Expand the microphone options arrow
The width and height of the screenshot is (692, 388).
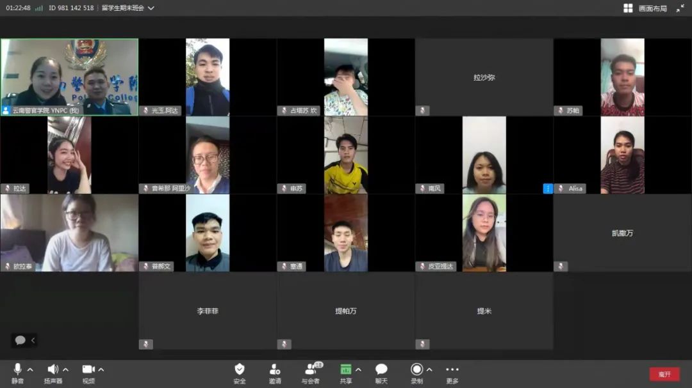(x=30, y=369)
